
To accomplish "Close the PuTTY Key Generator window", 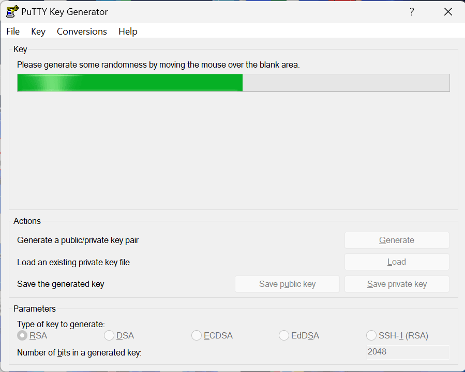I will 448,12.
